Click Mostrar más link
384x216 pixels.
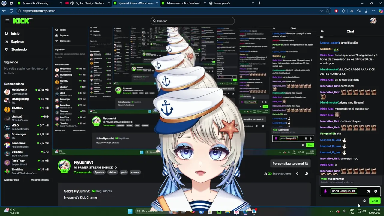coord(12,180)
